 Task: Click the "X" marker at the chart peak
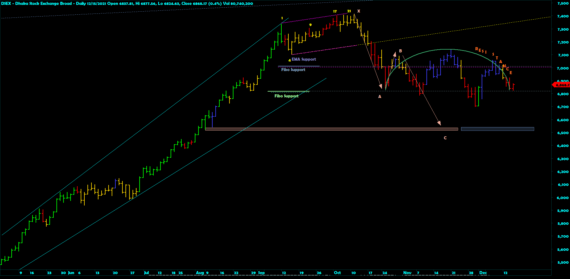click(x=359, y=11)
